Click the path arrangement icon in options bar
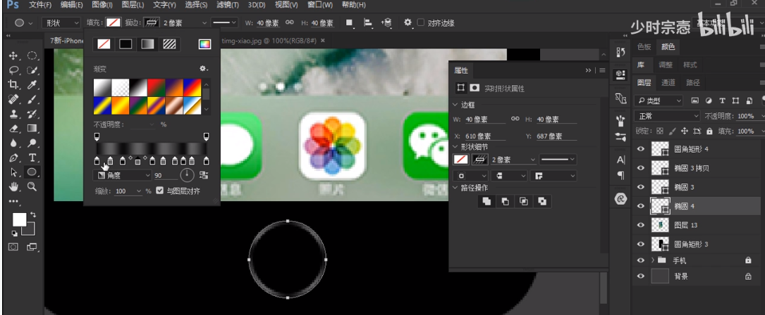Screen dimensions: 765x315 tap(387, 23)
